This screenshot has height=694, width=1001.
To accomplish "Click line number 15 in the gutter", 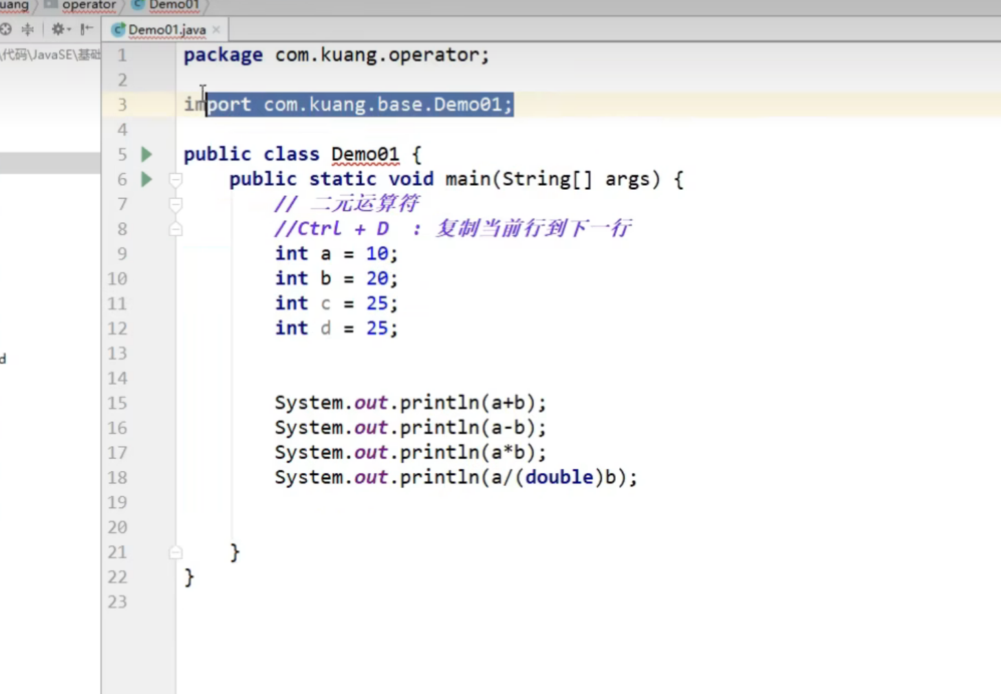I will tap(117, 403).
